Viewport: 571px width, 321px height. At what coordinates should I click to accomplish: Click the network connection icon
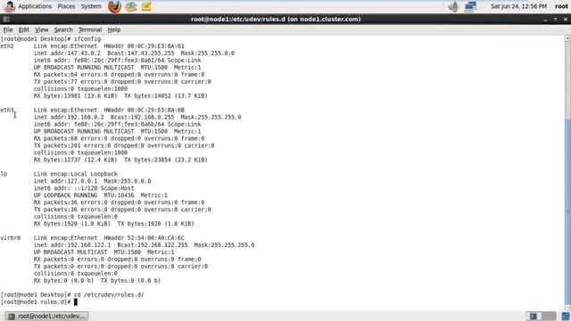470,6
